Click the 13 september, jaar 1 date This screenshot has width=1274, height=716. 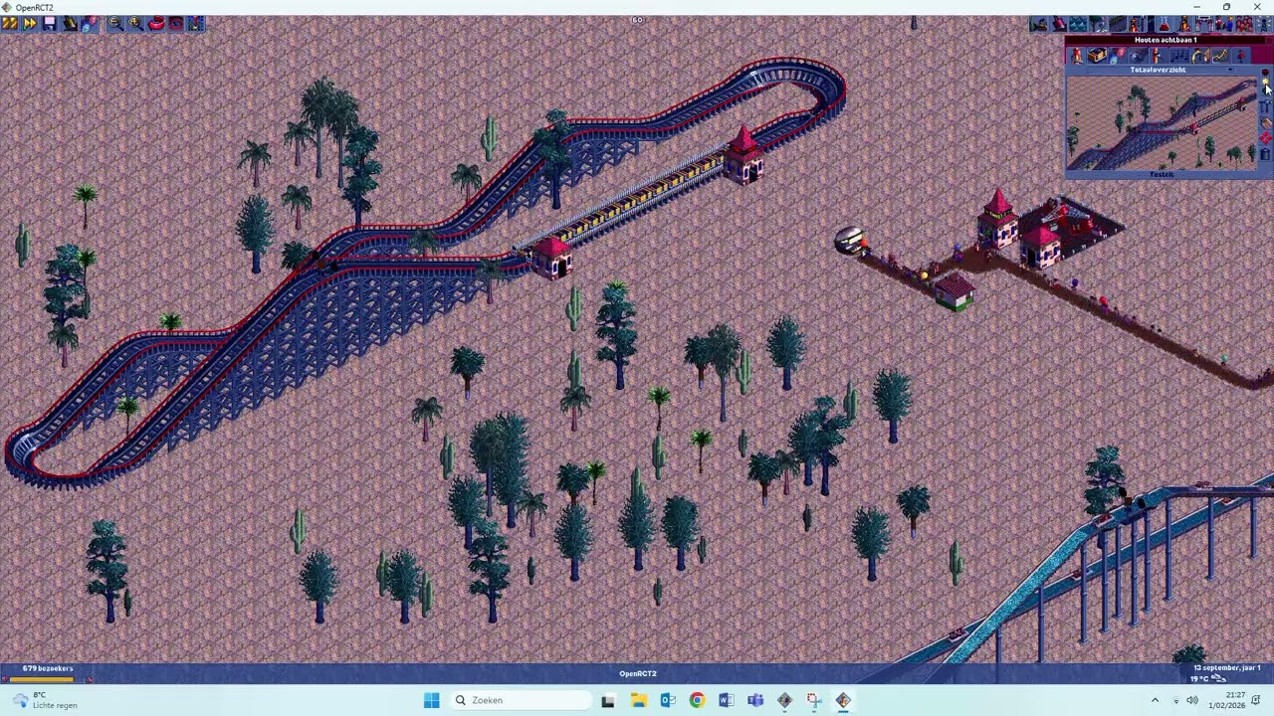1227,668
